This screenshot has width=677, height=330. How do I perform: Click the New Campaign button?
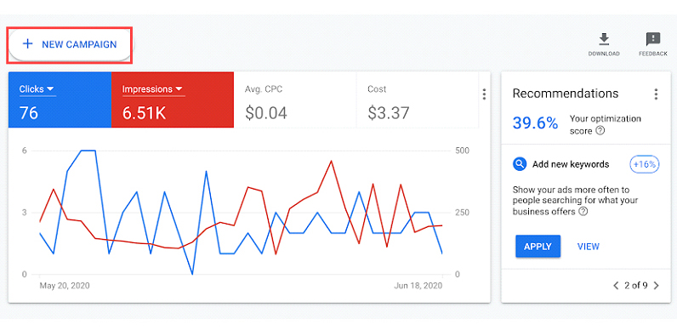70,44
